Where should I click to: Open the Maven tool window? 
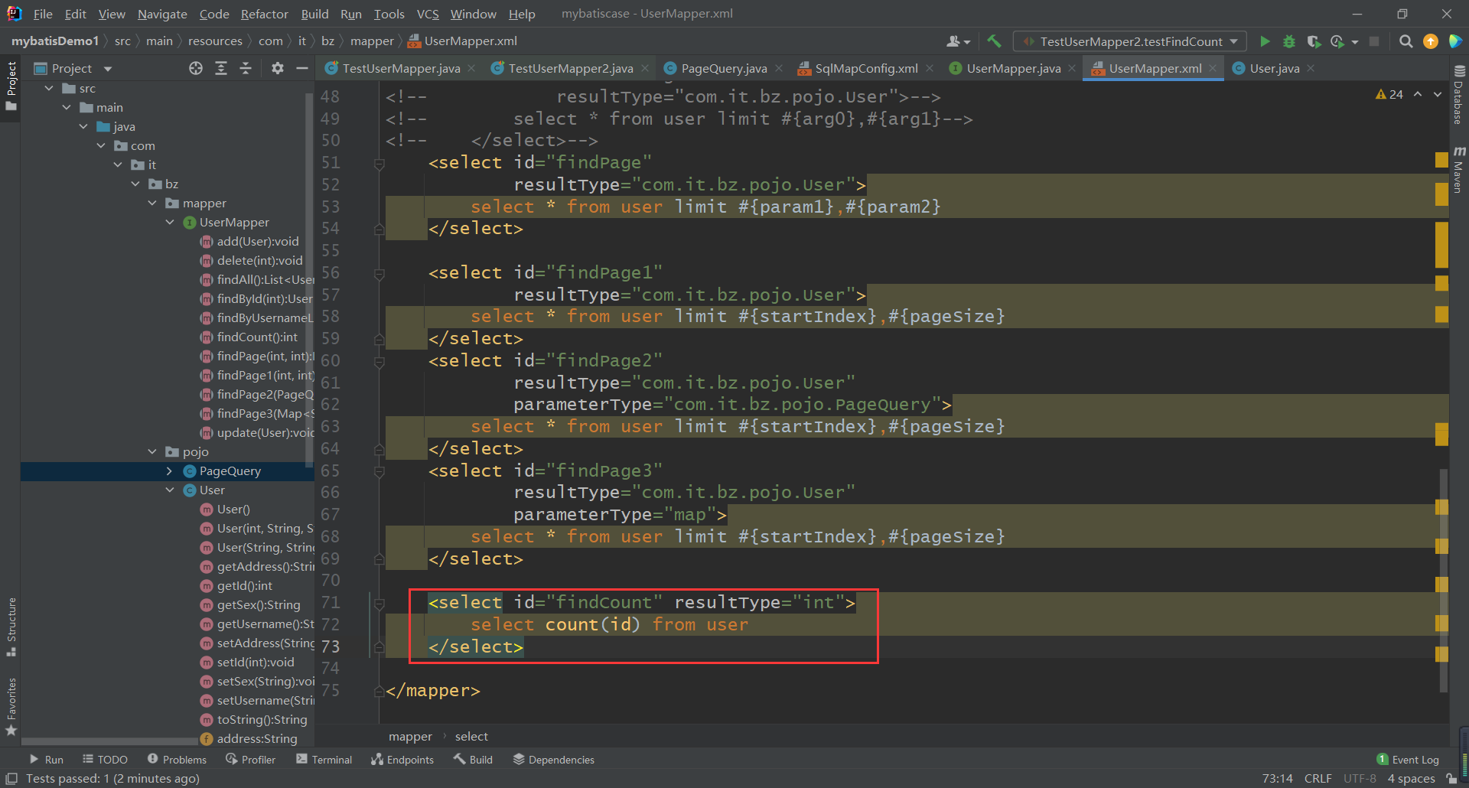[1458, 170]
